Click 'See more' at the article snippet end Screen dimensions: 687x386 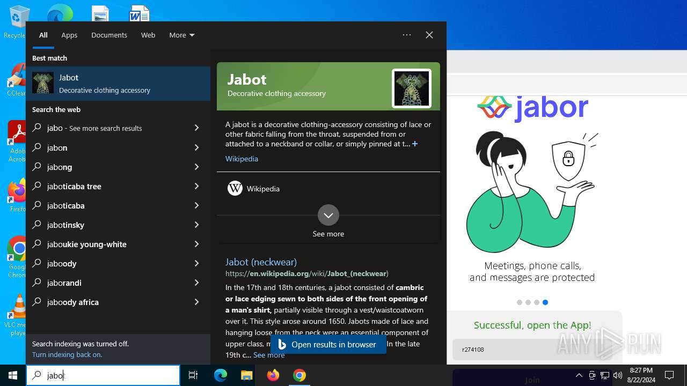pos(269,355)
